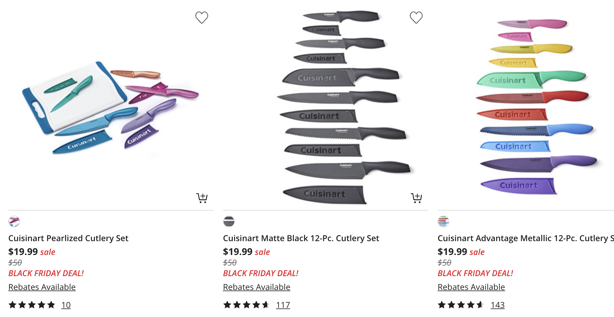Screen dimensions: 614x317
Task: Open Cuisinart Matte Black 12-Pc. Cutlery Set link
Action: pos(301,238)
